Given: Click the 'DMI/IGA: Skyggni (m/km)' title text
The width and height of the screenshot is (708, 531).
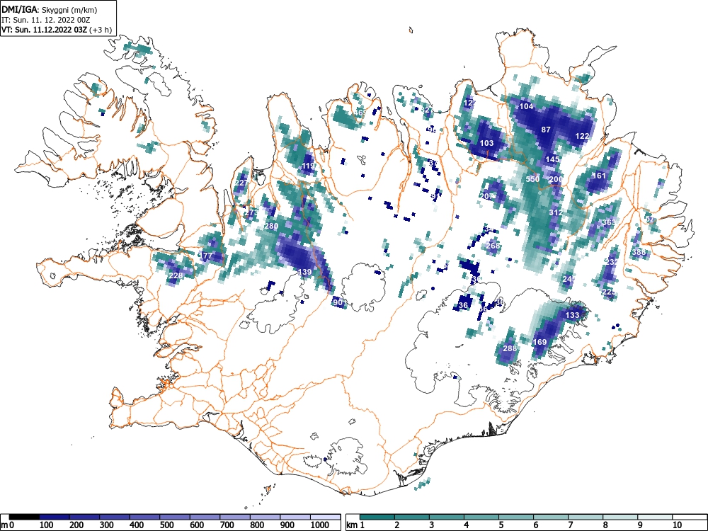Looking at the screenshot, I should [x=50, y=9].
